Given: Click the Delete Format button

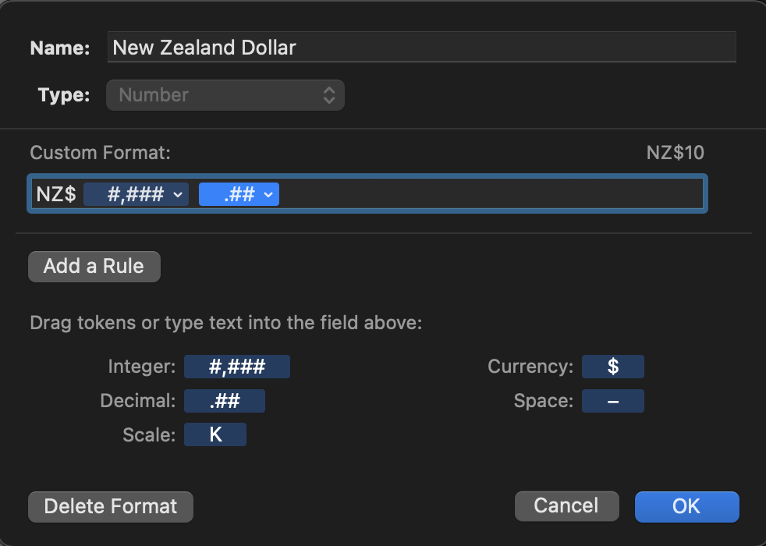Looking at the screenshot, I should click(x=111, y=506).
